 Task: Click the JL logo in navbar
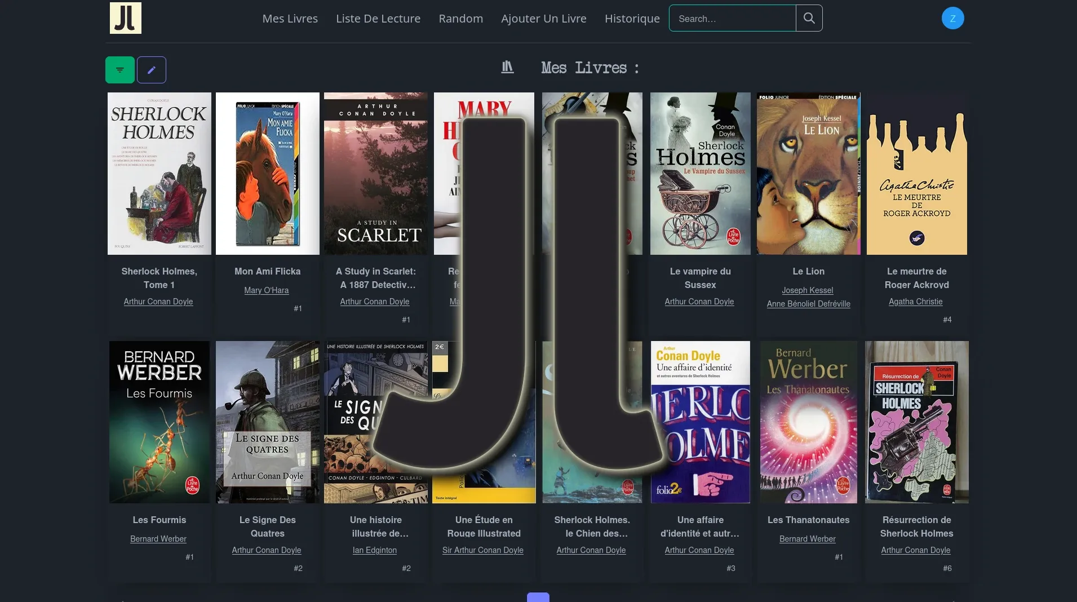coord(125,18)
